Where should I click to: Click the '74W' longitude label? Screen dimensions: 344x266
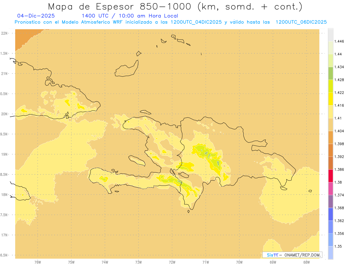(105, 262)
